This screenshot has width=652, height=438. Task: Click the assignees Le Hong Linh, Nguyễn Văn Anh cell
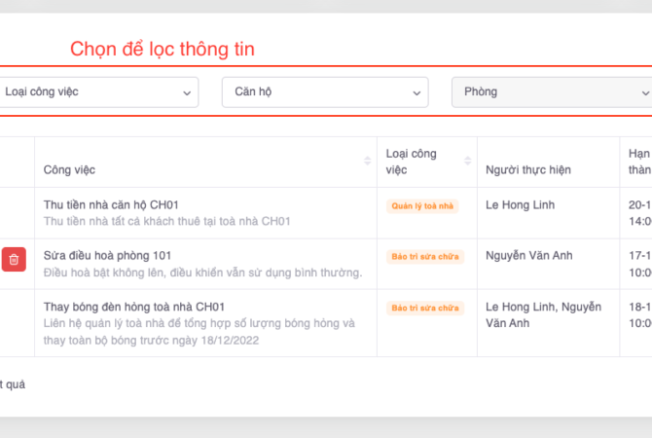tap(543, 314)
